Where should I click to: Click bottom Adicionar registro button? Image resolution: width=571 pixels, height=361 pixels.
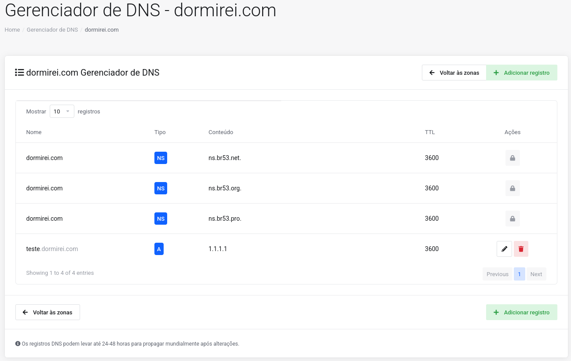coord(522,312)
